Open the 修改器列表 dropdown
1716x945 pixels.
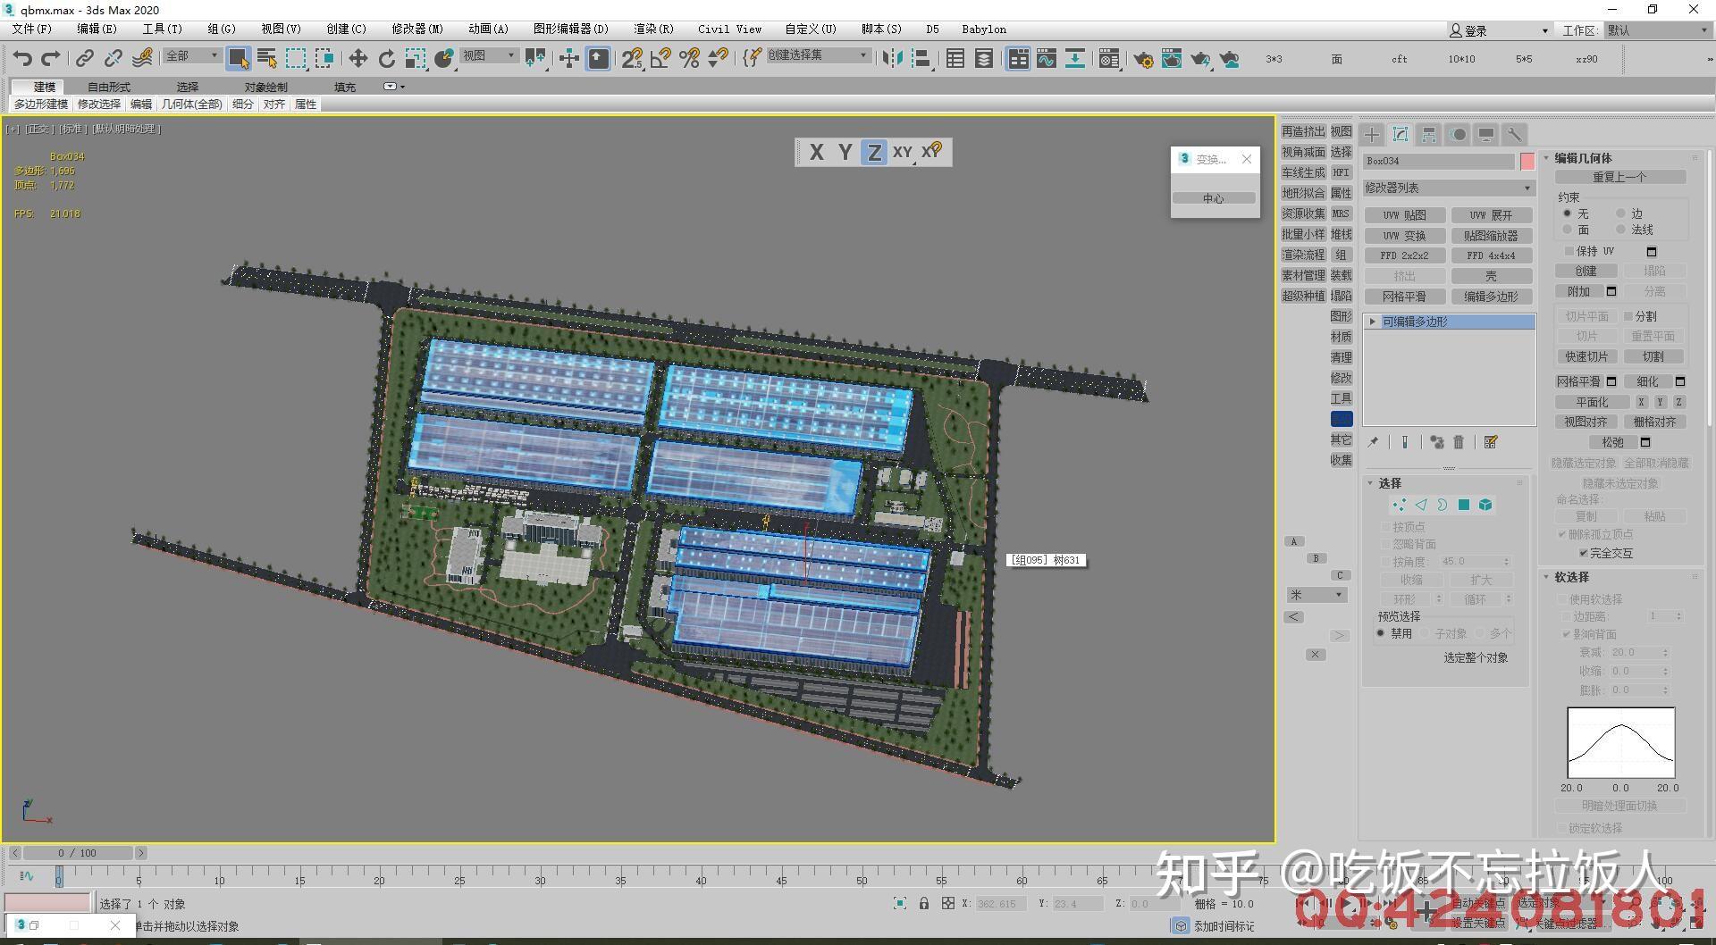[x=1447, y=188]
